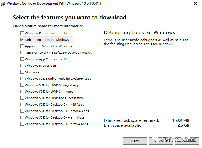The width and height of the screenshot is (202, 148).
Task: Tick Windows SDK Signing Tools for Desktop Apps checkbox
Action: point(22,79)
